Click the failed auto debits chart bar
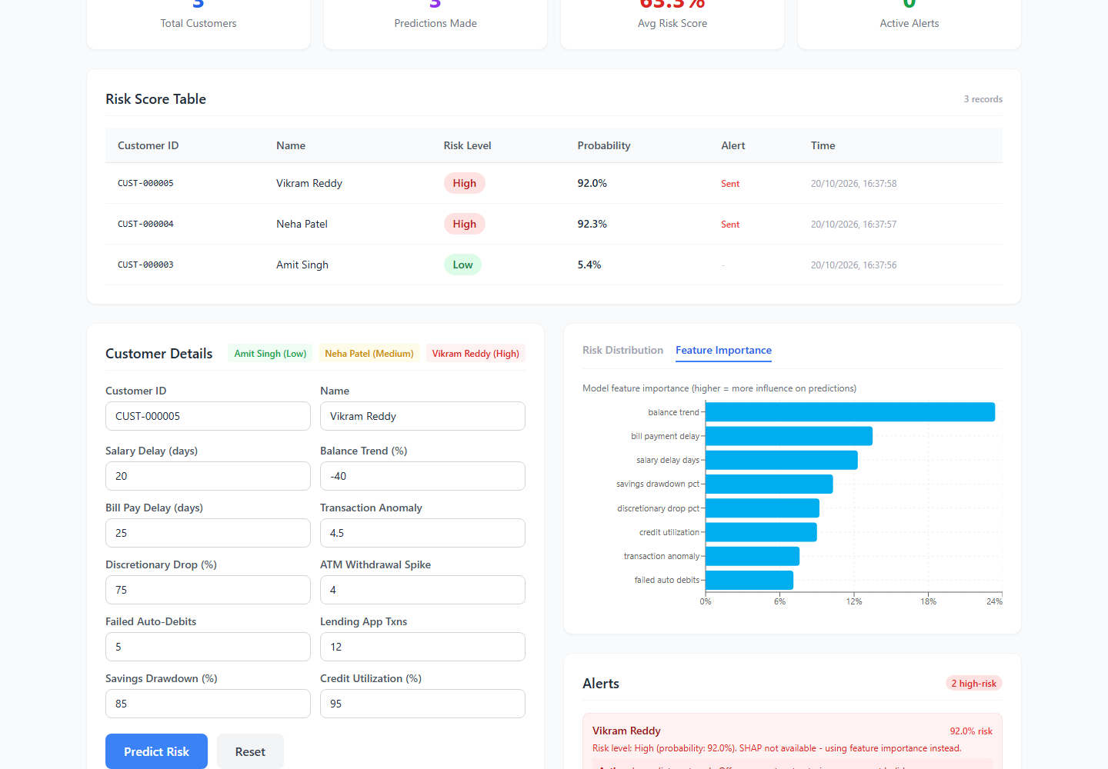This screenshot has width=1108, height=769. tap(749, 580)
